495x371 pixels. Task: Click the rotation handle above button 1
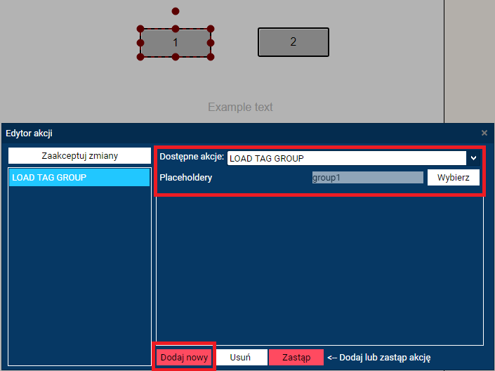(x=176, y=11)
